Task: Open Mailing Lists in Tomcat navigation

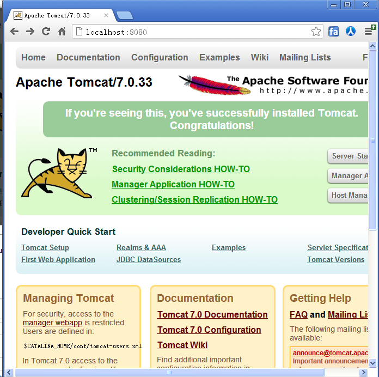Action: pyautogui.click(x=305, y=58)
